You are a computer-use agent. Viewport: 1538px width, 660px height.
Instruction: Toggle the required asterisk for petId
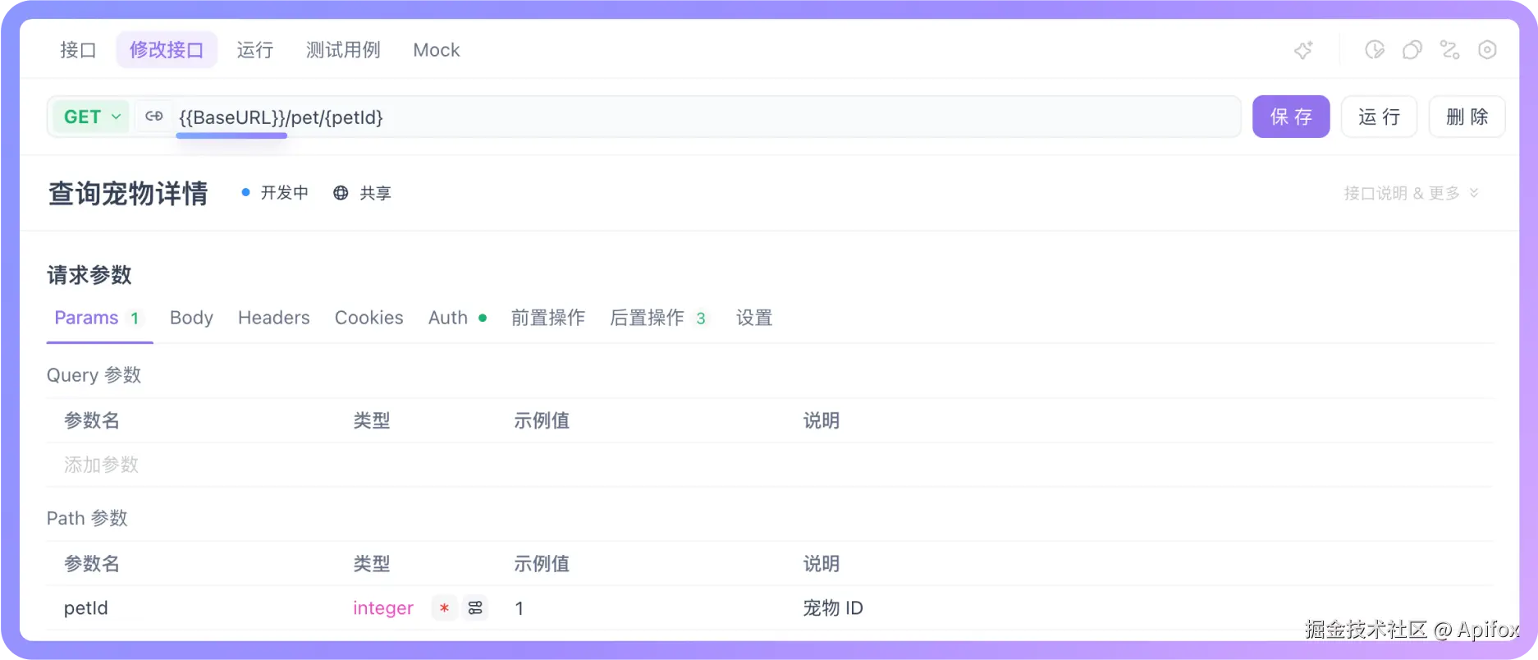(444, 608)
